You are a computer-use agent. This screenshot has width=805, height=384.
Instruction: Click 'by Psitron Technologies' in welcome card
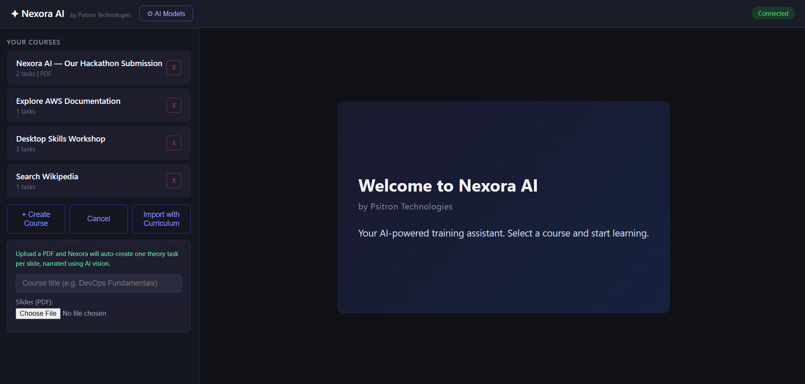[x=405, y=206]
